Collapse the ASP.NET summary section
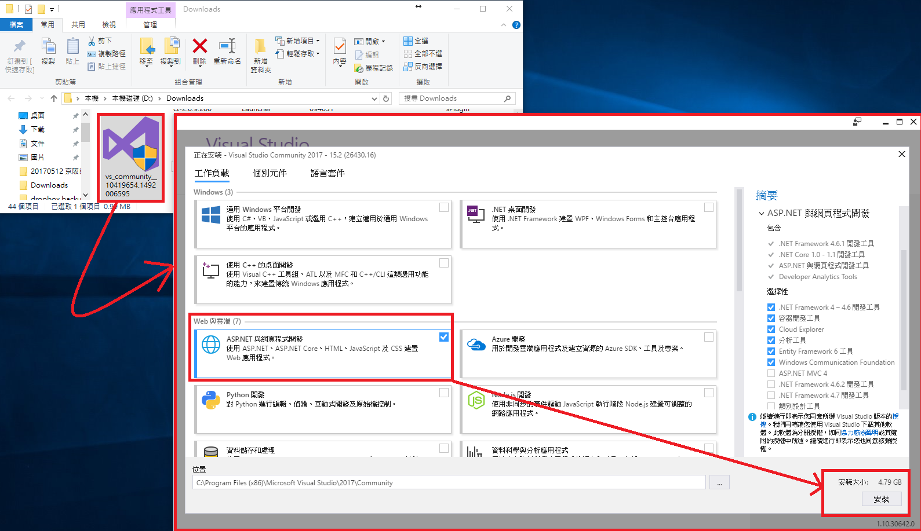Image resolution: width=921 pixels, height=531 pixels. coord(762,214)
